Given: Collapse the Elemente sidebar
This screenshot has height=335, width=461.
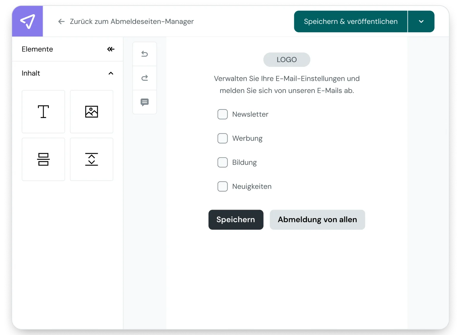Looking at the screenshot, I should pyautogui.click(x=111, y=49).
